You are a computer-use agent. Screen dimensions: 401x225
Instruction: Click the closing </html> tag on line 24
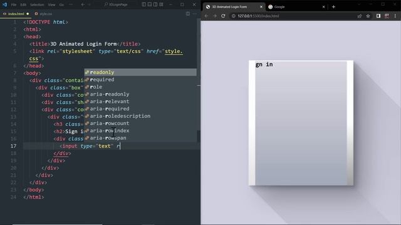[33, 197]
